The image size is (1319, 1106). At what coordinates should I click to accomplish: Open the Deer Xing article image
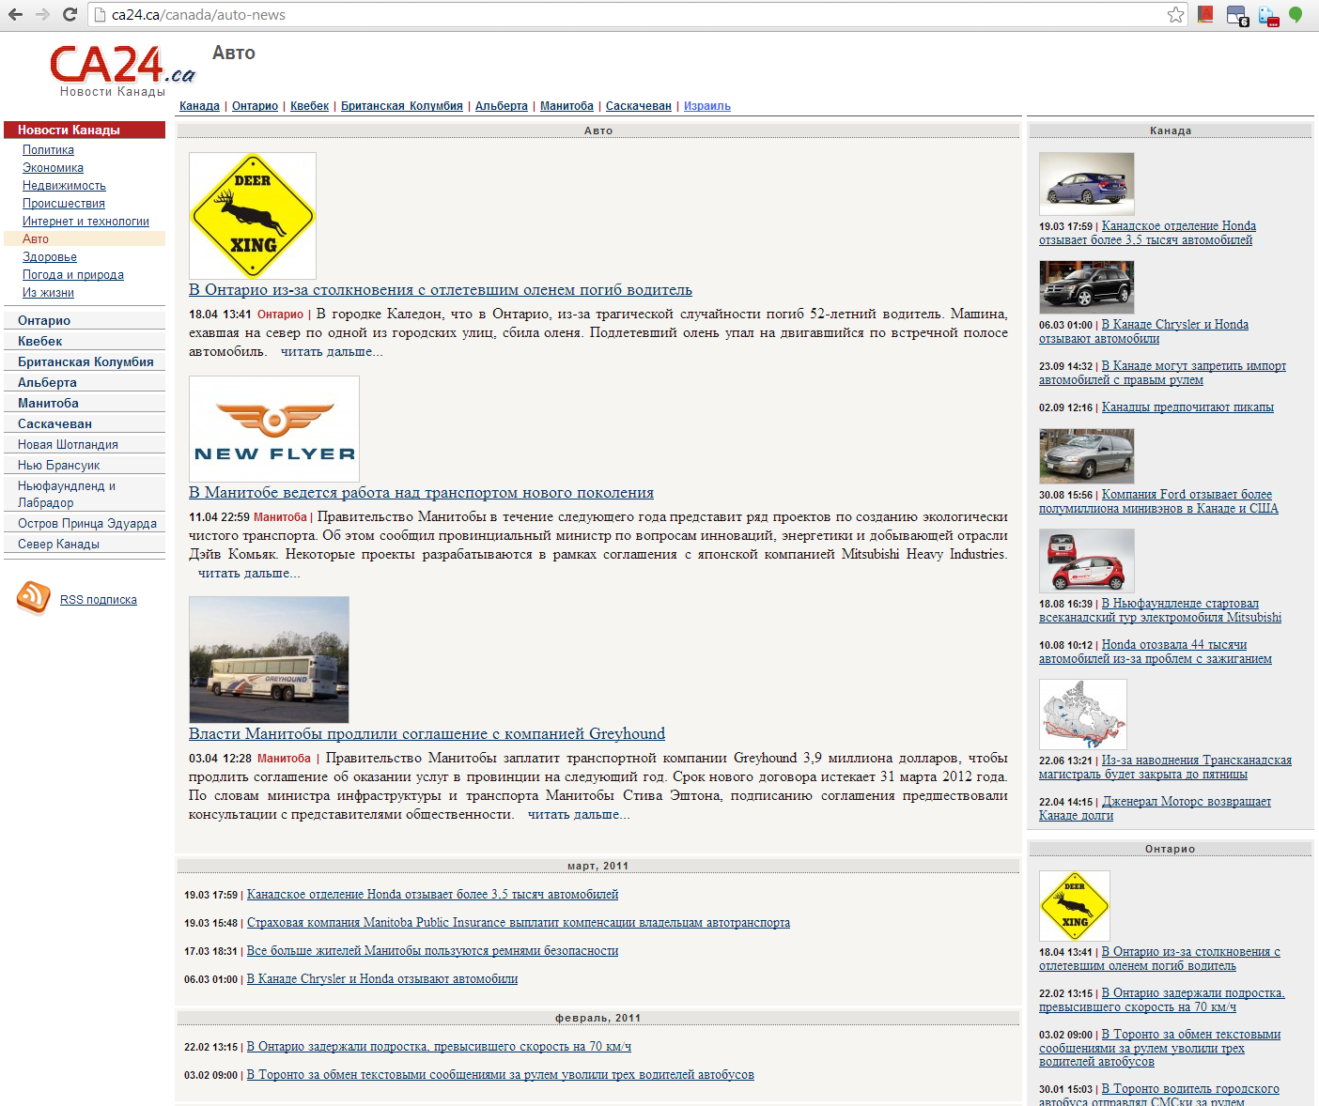(x=253, y=216)
